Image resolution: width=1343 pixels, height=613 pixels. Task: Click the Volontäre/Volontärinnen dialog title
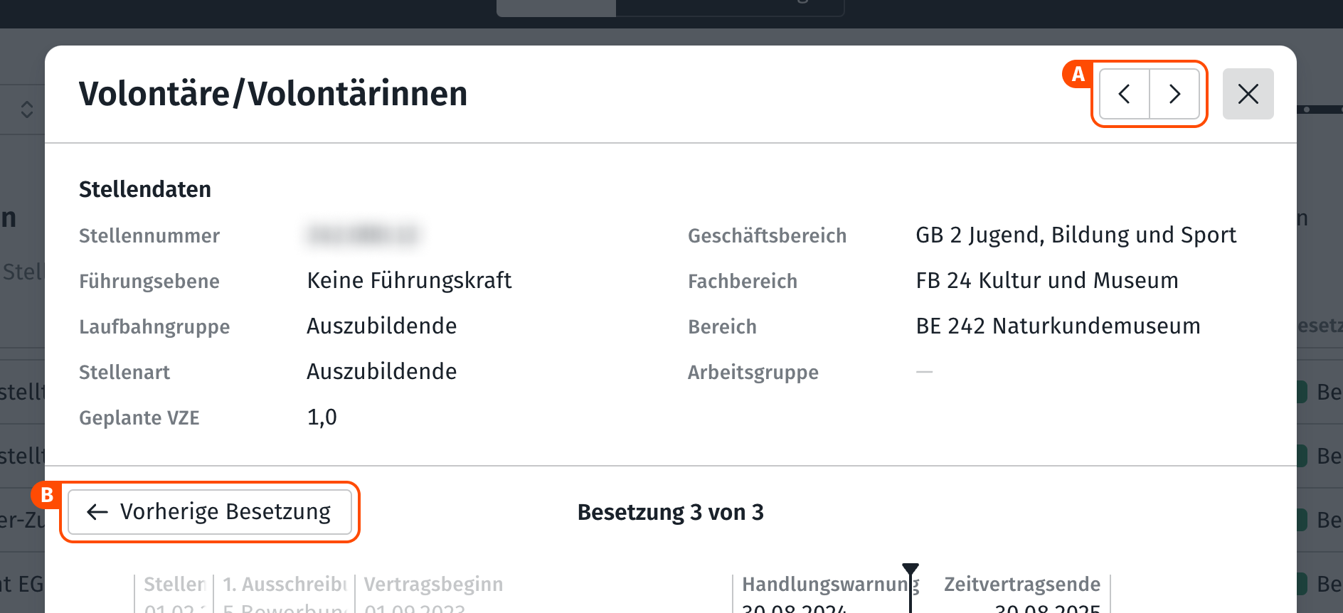click(273, 94)
